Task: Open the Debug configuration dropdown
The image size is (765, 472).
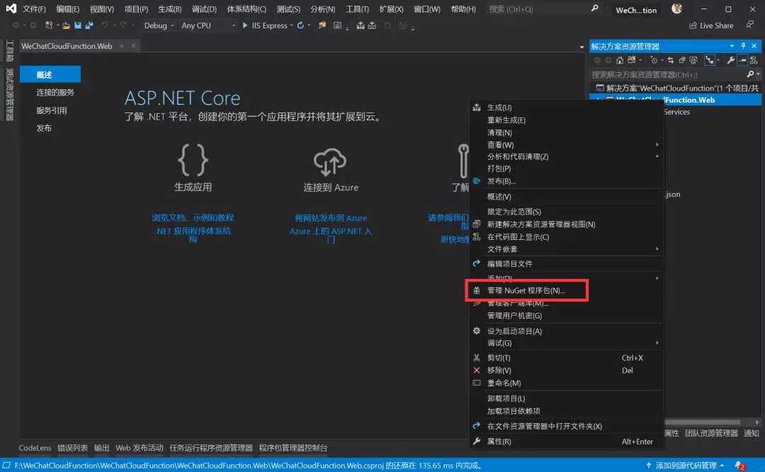Action: point(159,25)
